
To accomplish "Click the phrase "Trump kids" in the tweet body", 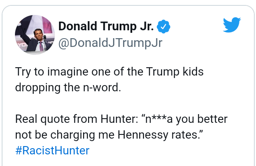I will tap(180, 72).
